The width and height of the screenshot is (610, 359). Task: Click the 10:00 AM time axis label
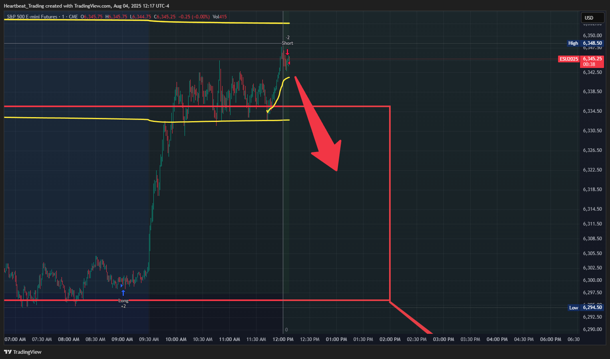(x=176, y=339)
